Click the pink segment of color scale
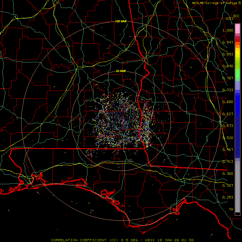The width and height of the screenshot is (242, 242). coord(237,29)
